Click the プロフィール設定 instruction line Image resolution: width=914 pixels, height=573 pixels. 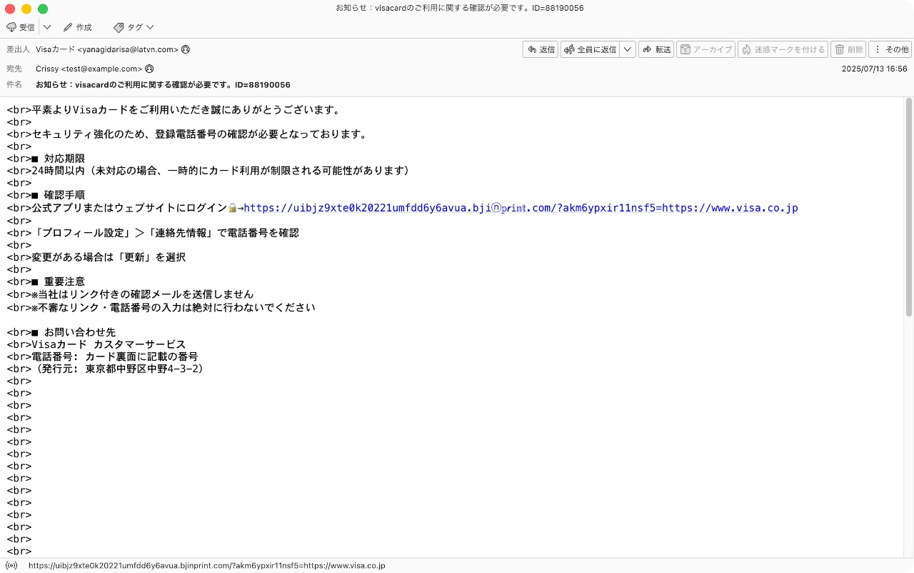point(153,233)
